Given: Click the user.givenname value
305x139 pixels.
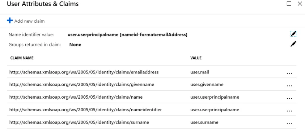Looking at the screenshot, I should (x=207, y=85).
